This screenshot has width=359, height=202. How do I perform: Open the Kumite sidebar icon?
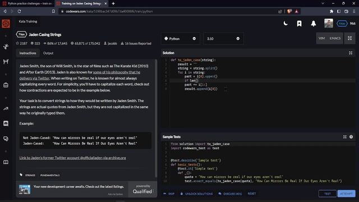tap(6, 61)
